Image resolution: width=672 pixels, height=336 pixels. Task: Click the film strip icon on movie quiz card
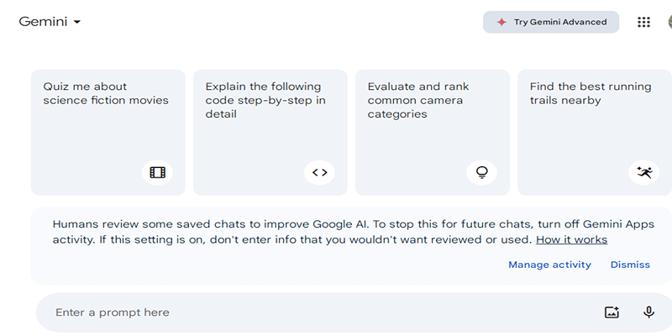click(157, 173)
